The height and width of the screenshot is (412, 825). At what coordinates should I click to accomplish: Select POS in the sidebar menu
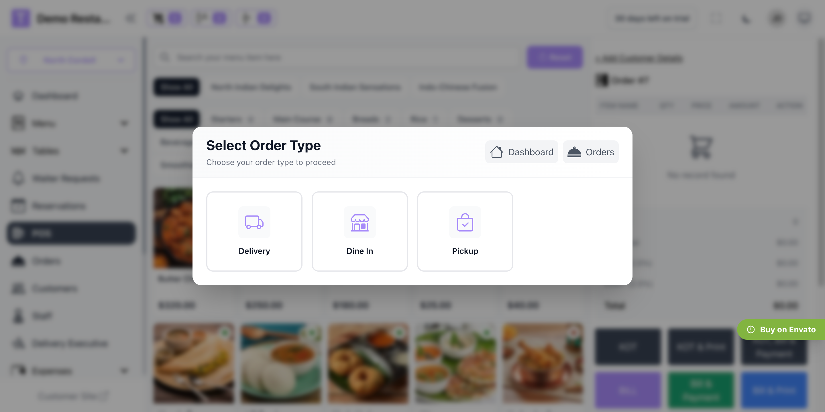click(71, 233)
